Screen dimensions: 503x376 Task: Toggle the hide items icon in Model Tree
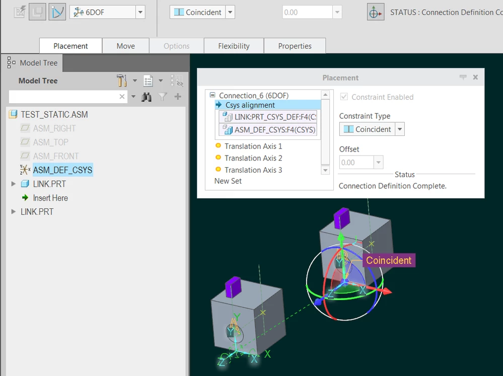coord(177,81)
